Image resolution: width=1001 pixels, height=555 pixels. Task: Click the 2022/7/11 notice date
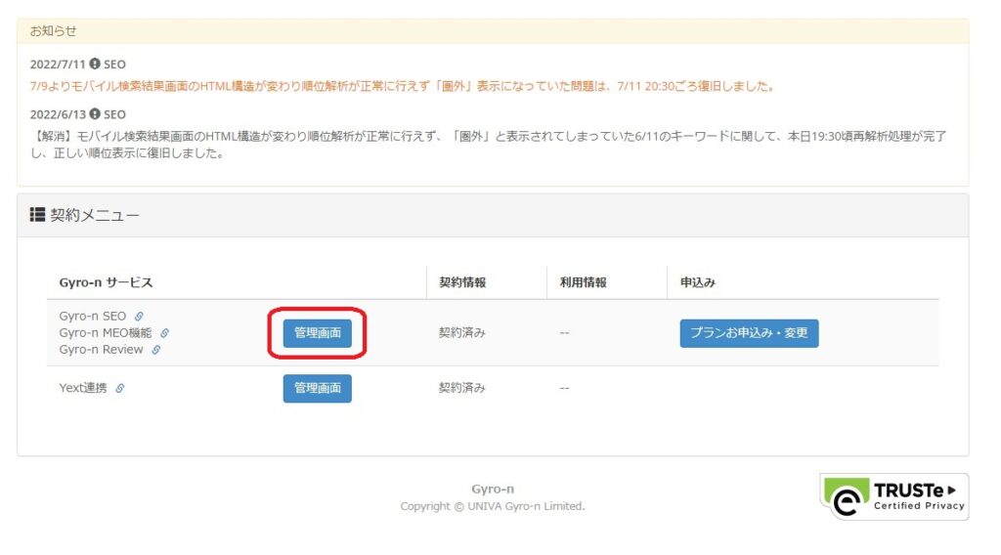[x=58, y=64]
